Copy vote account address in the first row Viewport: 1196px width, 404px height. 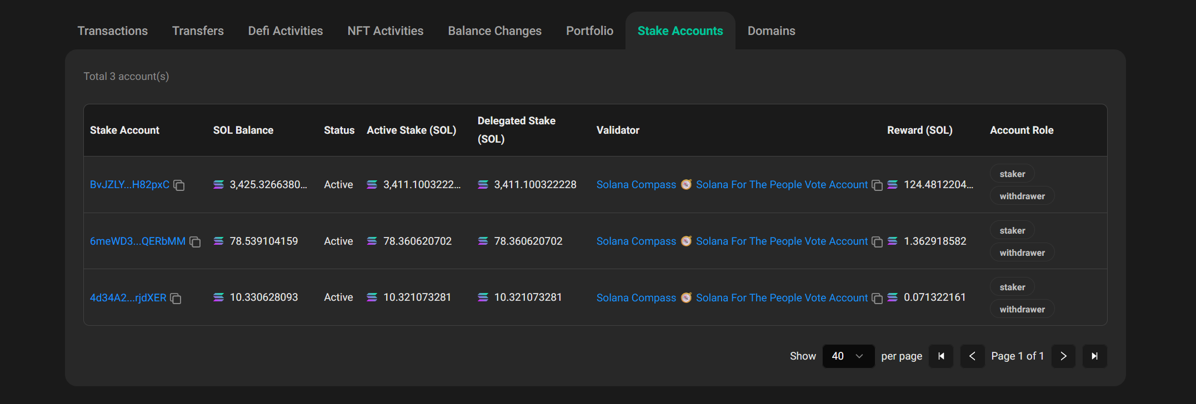coord(877,185)
